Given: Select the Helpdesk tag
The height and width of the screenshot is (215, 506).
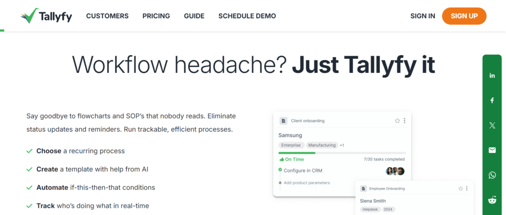Looking at the screenshot, I should click(370, 210).
